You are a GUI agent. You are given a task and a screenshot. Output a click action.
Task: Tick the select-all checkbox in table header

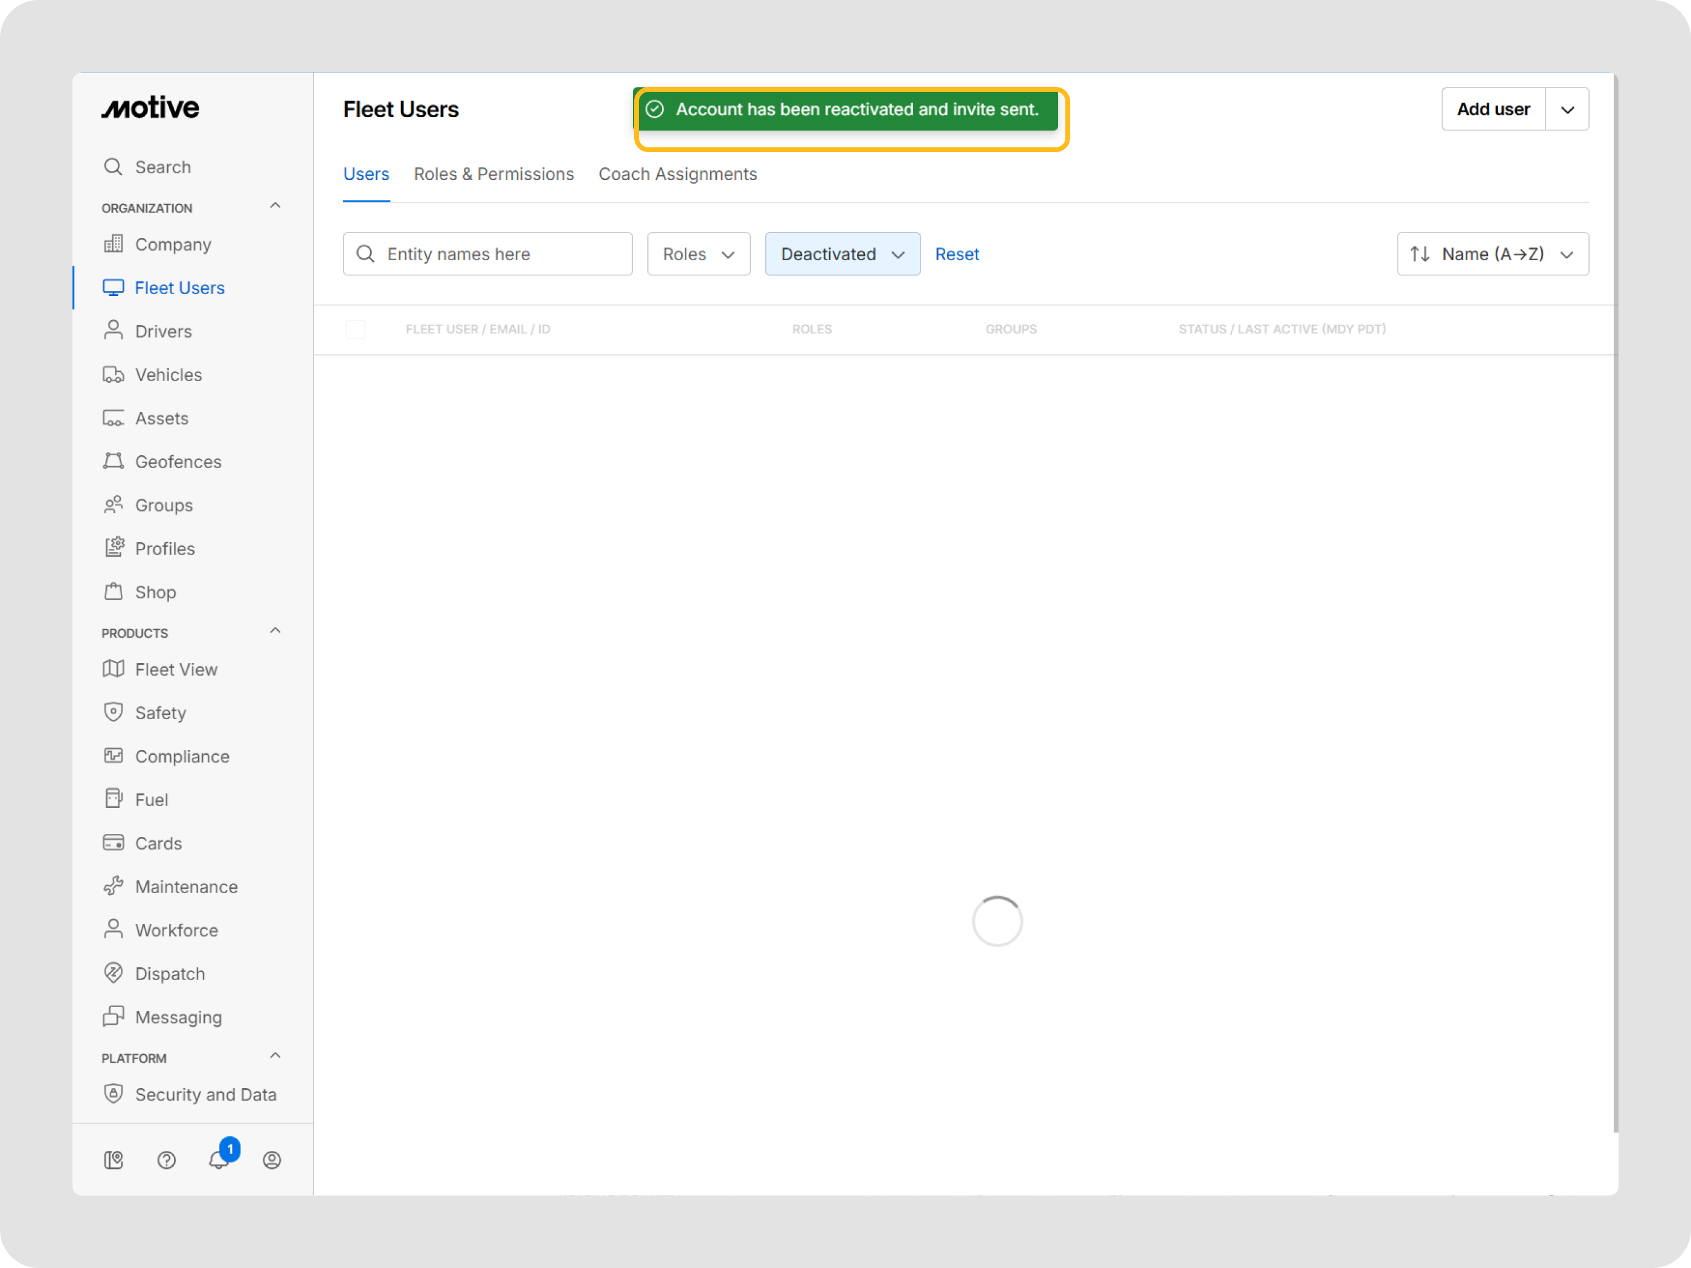tap(356, 330)
